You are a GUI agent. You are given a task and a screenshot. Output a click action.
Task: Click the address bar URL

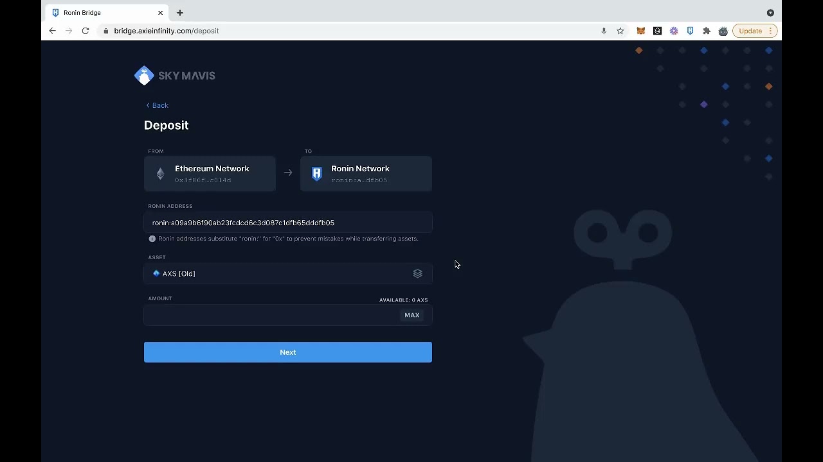tap(167, 31)
